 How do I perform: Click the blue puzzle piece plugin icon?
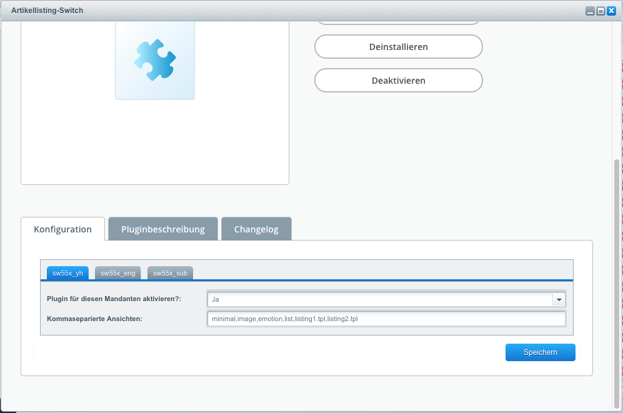click(x=155, y=60)
